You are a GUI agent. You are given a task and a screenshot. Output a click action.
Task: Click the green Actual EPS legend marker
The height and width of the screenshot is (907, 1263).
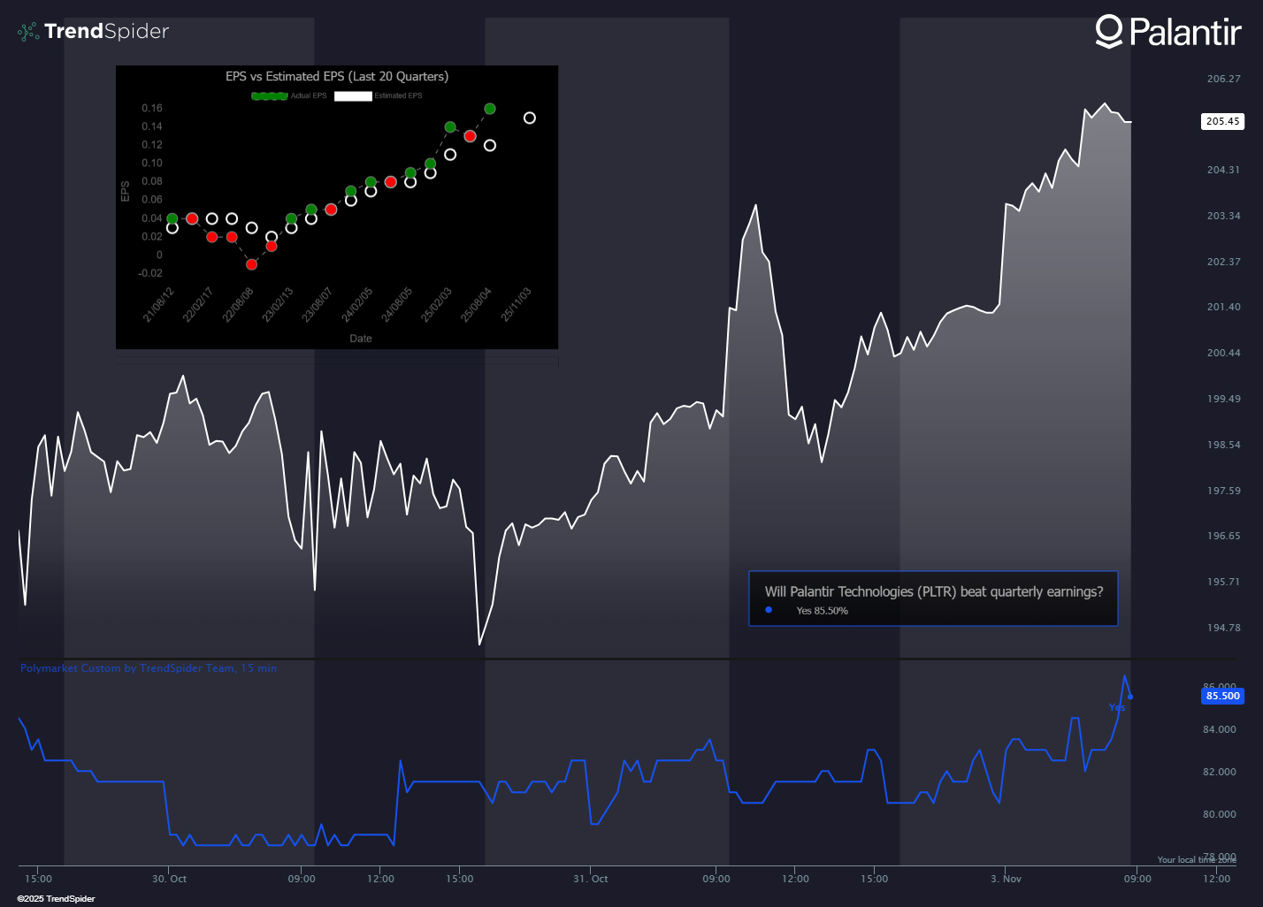270,95
